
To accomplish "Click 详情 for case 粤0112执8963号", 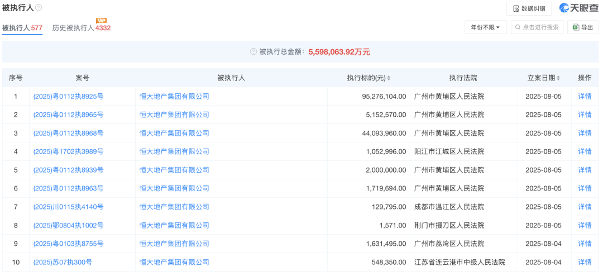I will 585,189.
